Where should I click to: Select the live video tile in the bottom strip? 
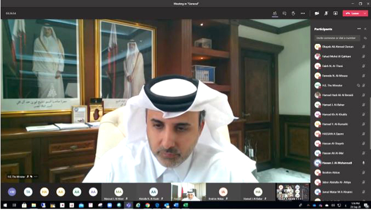(188, 192)
